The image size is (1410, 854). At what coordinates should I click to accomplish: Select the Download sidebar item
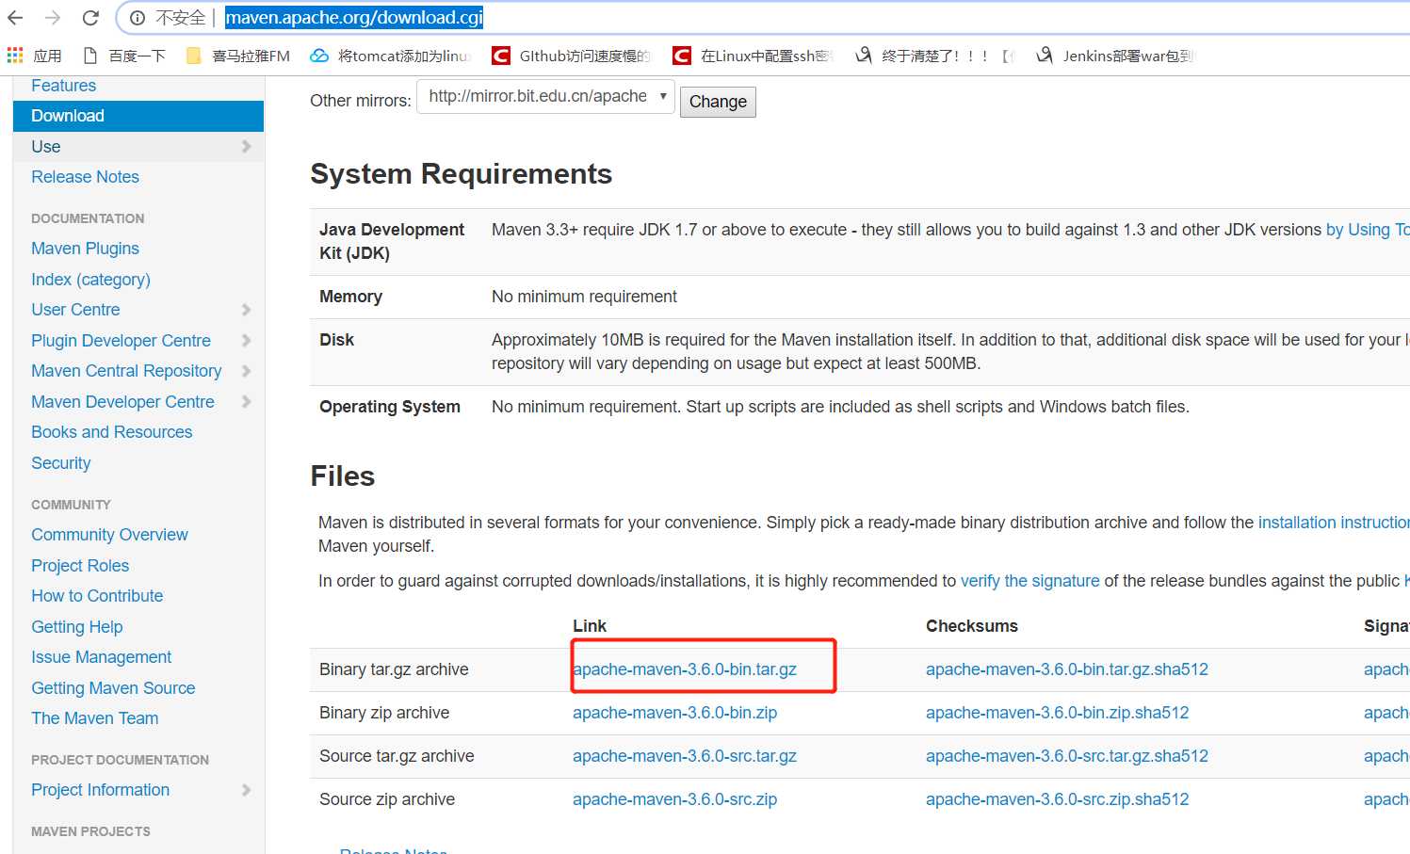pyautogui.click(x=138, y=116)
